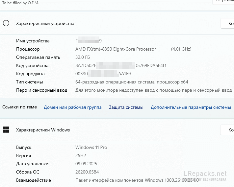Click the info icon beside Характеристики устройства
This screenshot has width=234, height=187.
(x=6, y=23)
